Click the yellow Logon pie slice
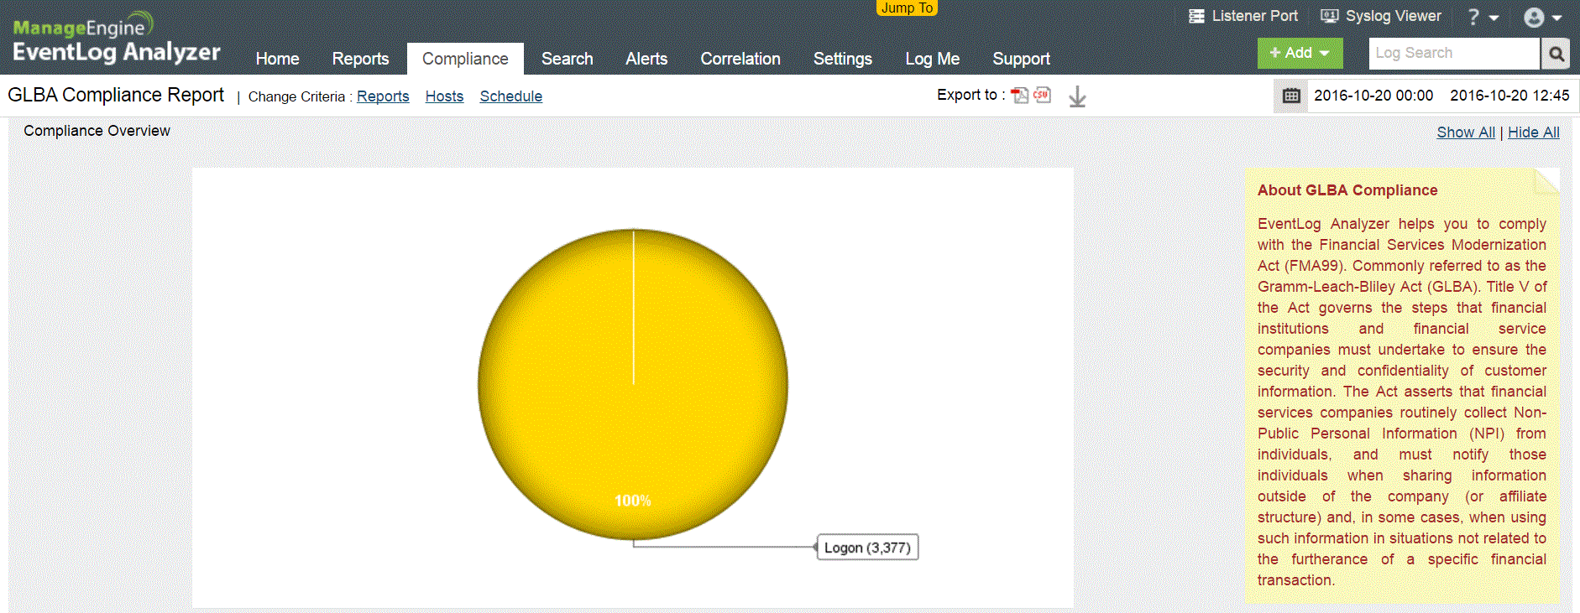Viewport: 1580px width, 613px height. click(x=633, y=384)
